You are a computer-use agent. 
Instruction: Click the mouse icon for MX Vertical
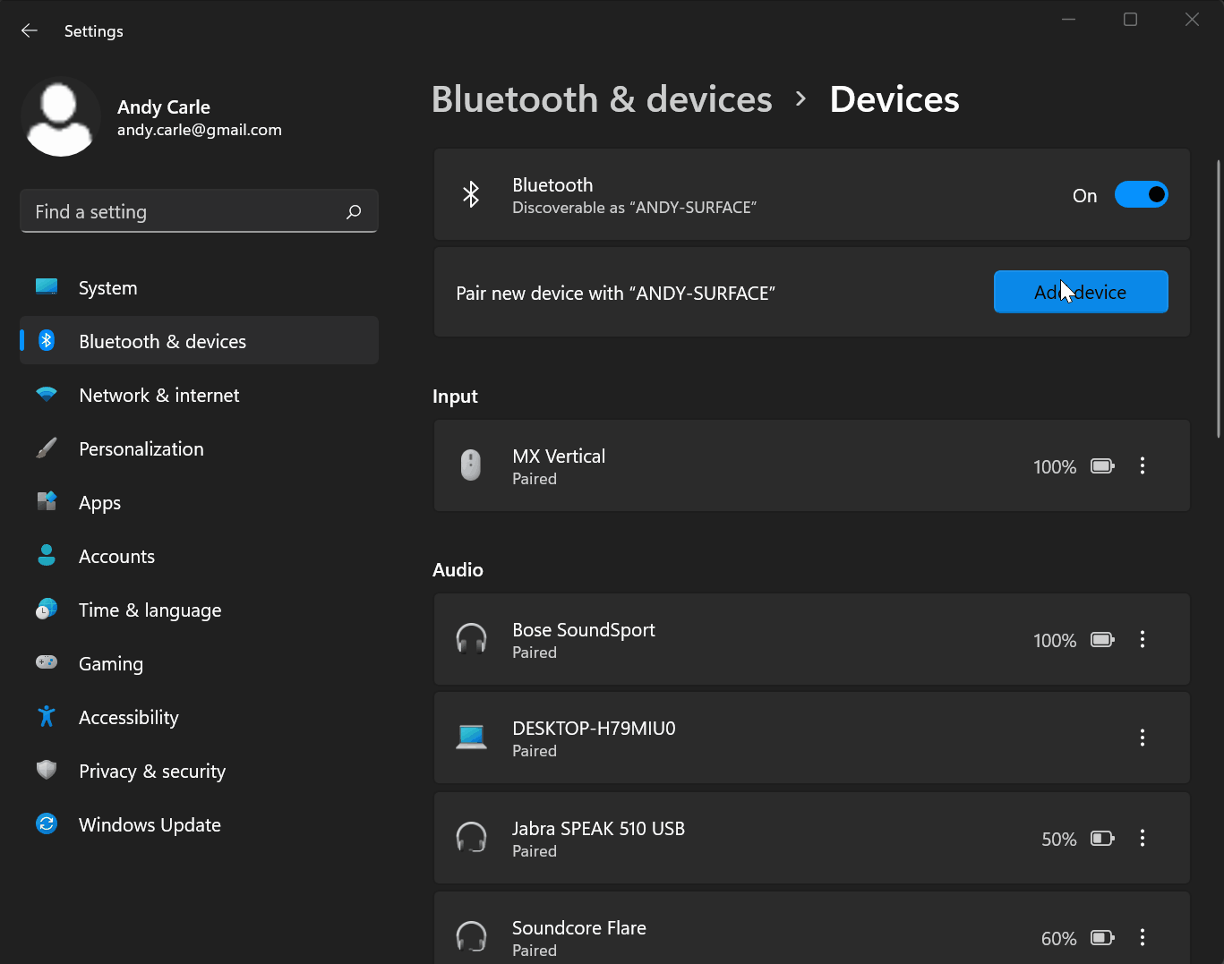[x=472, y=465]
